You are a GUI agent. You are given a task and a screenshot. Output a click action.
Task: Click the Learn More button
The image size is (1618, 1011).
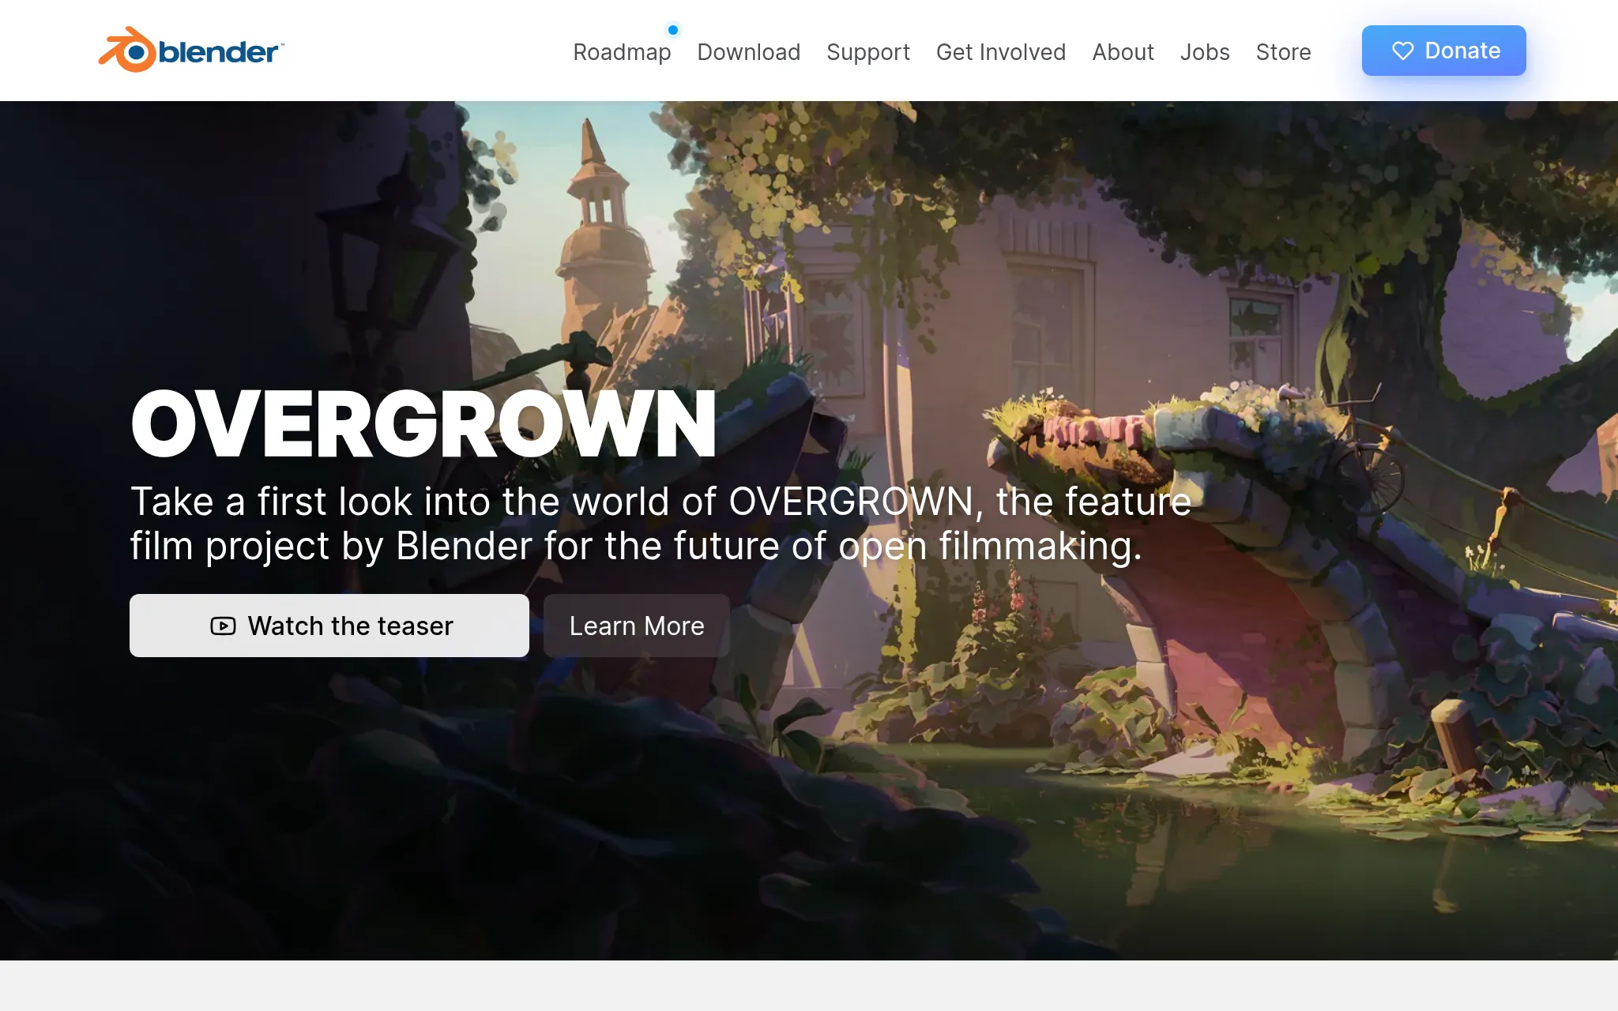(636, 626)
